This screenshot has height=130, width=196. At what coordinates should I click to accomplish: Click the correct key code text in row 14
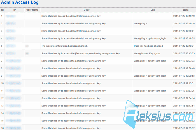point(71,113)
